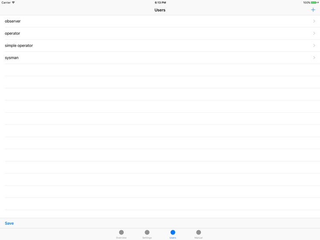Screen dimensions: 320x240
Task: Open the operator user row
Action: [x=160, y=33]
